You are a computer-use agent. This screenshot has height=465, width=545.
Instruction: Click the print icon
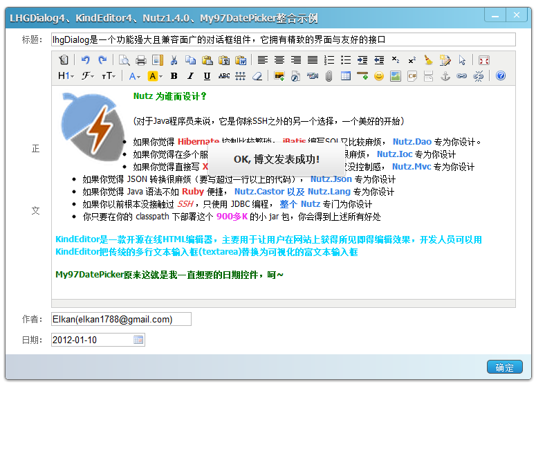(141, 60)
